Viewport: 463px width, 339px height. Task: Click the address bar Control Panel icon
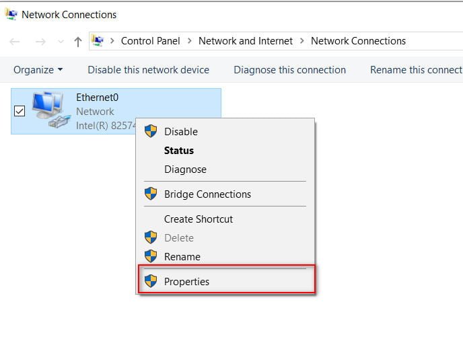click(x=98, y=41)
